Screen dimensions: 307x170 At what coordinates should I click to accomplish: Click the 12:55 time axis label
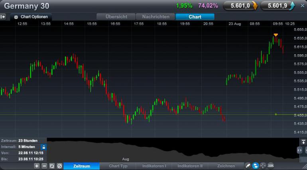click(22, 24)
